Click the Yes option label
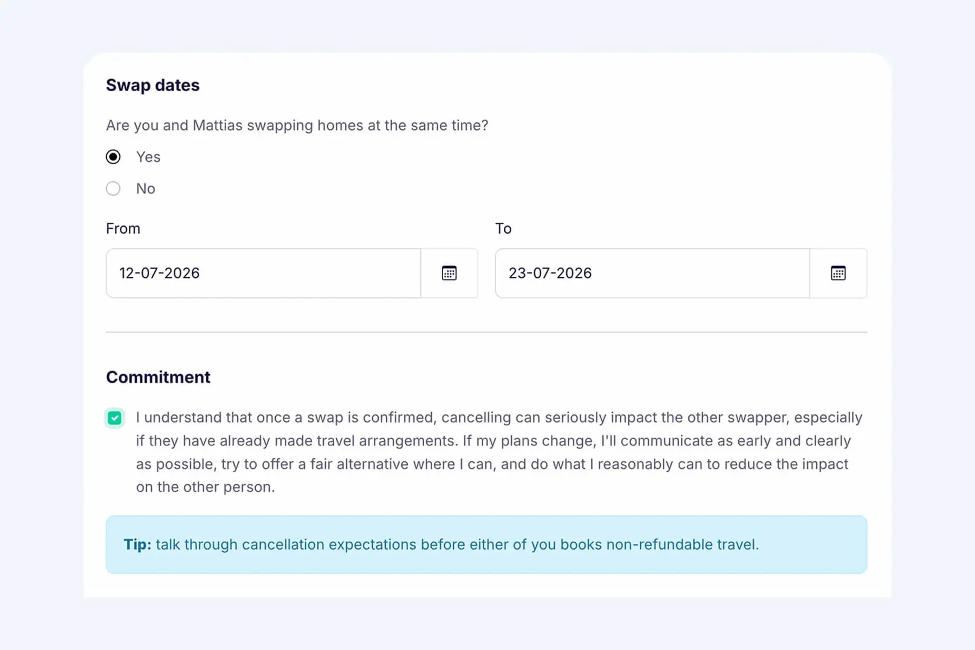 click(x=148, y=157)
